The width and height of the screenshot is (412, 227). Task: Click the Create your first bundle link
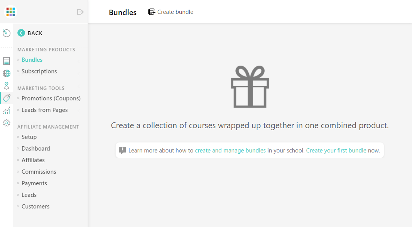pyautogui.click(x=336, y=151)
